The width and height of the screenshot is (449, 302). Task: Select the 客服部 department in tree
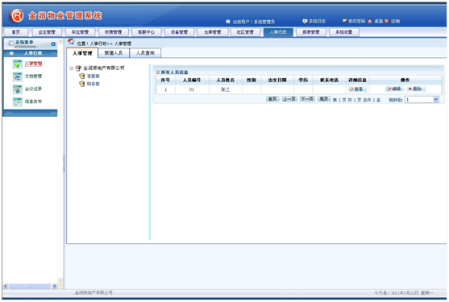click(94, 76)
